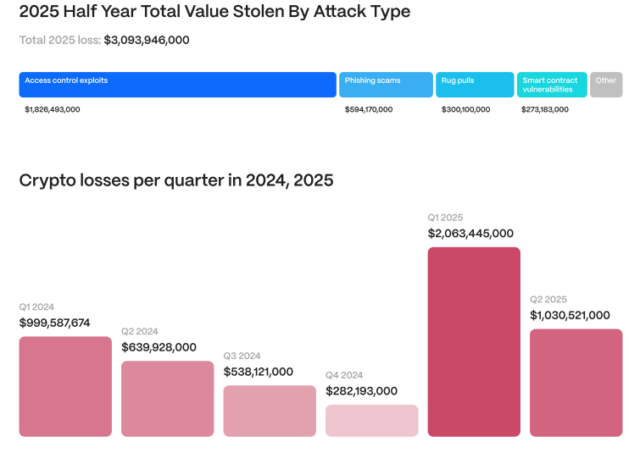This screenshot has width=640, height=453.
Task: Click the tallest Q1 2025 bar
Action: click(474, 341)
